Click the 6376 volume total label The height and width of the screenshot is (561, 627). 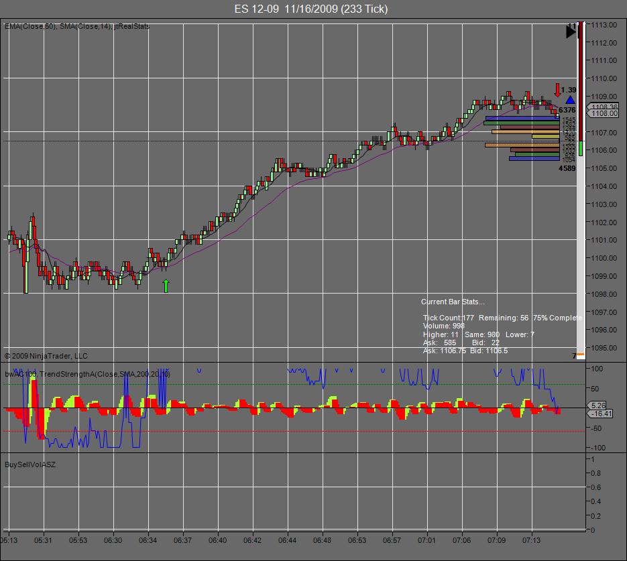pos(567,110)
